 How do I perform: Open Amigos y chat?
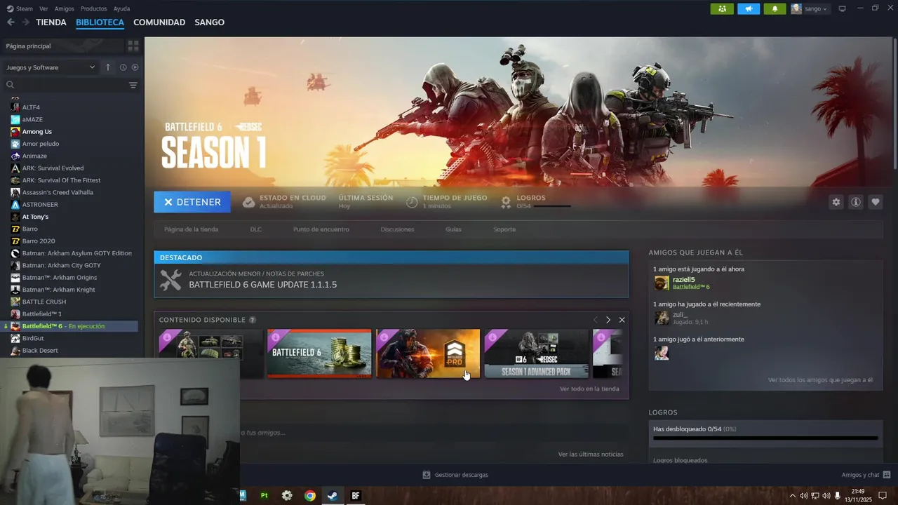click(x=866, y=475)
